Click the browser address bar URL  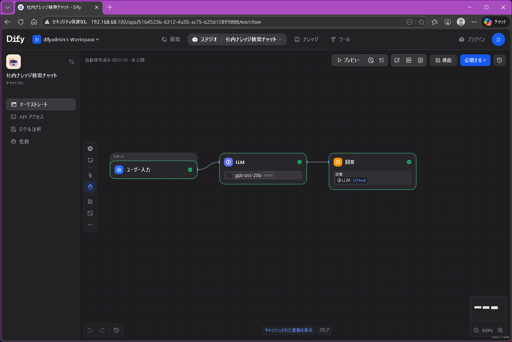point(176,22)
